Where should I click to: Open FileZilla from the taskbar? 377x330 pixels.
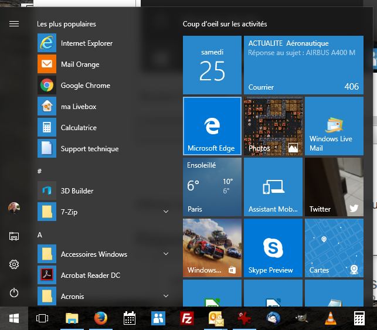tap(188, 318)
